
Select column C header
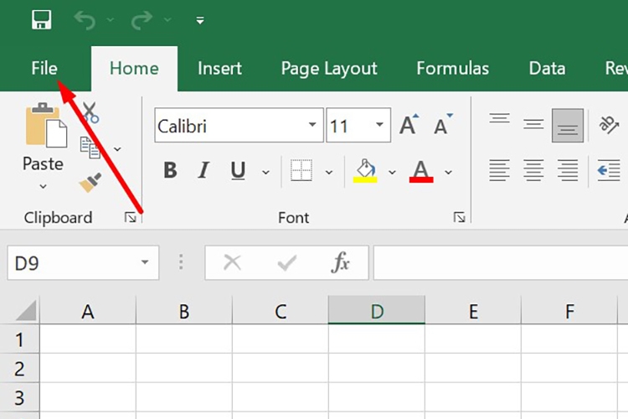tap(281, 311)
